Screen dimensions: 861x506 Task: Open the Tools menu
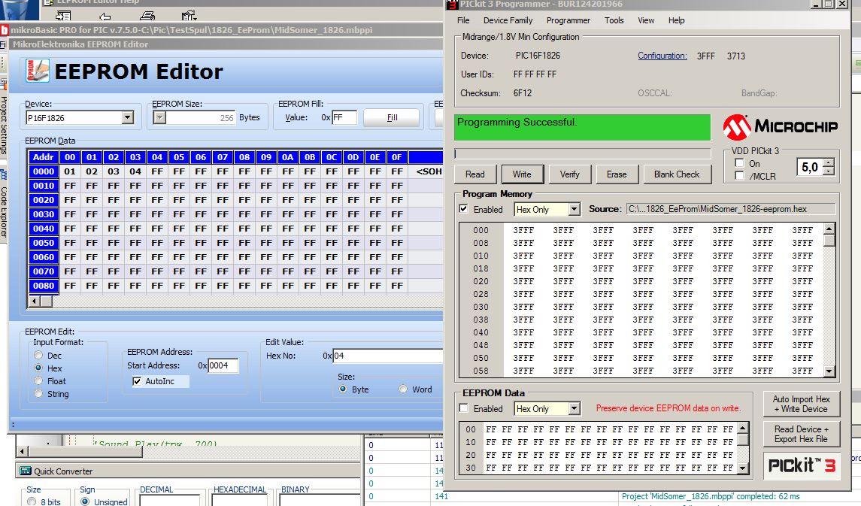pyautogui.click(x=614, y=20)
